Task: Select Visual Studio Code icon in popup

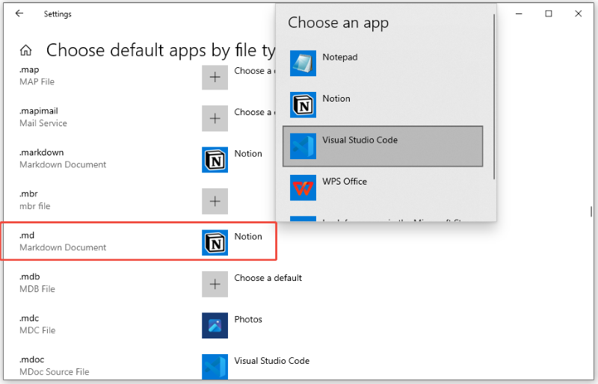Action: click(303, 146)
